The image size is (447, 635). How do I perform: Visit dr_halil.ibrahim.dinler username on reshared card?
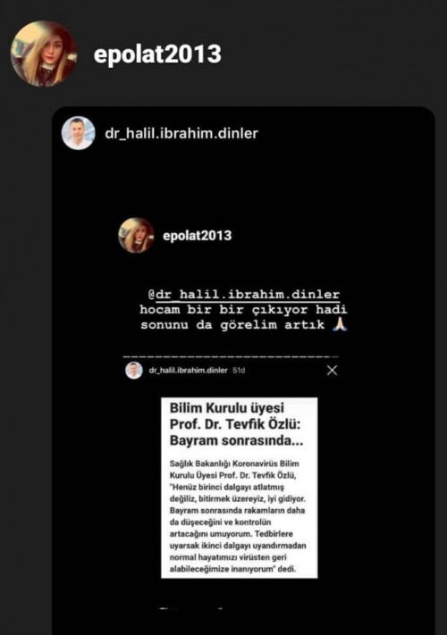tap(181, 133)
